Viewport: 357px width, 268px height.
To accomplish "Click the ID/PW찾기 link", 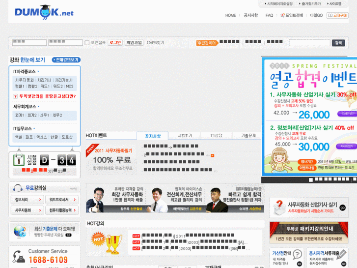I will [156, 43].
